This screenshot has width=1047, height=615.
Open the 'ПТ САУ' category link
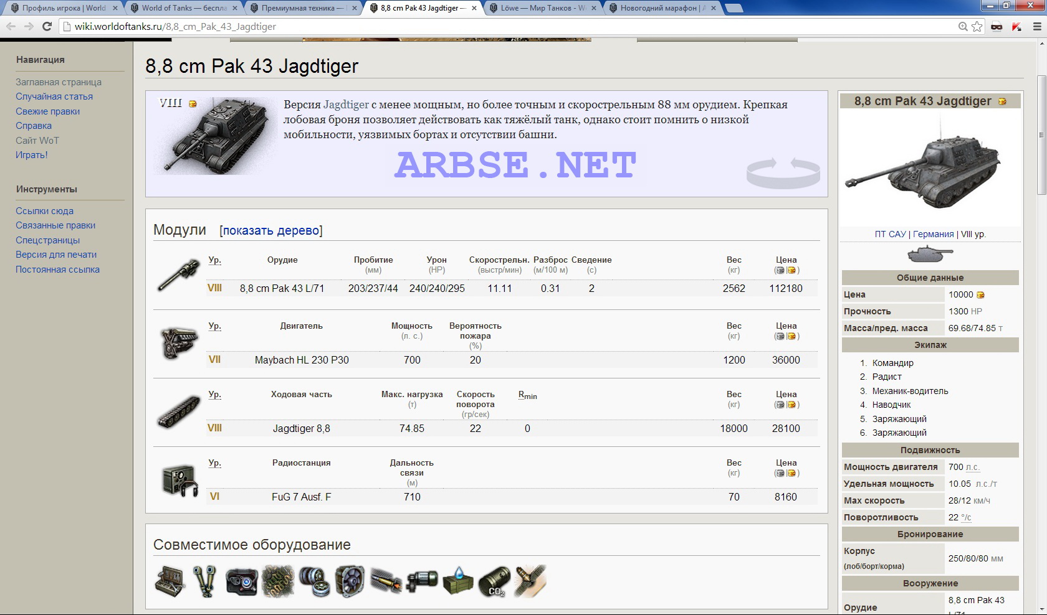click(x=890, y=234)
